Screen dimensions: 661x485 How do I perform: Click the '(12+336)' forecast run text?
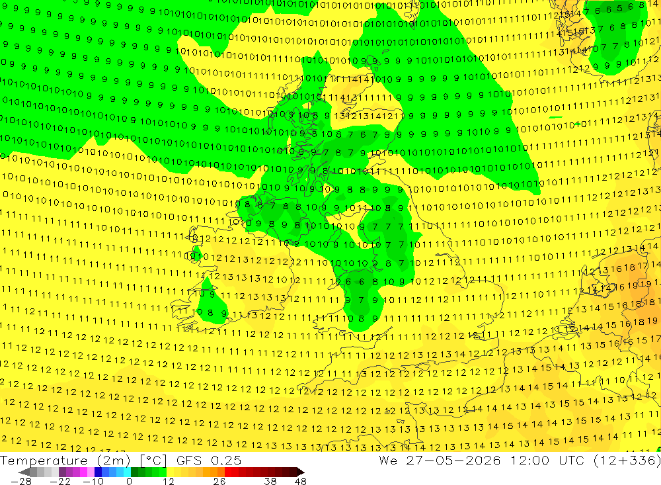coord(627,460)
